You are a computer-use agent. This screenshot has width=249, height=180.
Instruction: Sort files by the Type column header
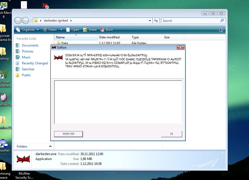135,37
